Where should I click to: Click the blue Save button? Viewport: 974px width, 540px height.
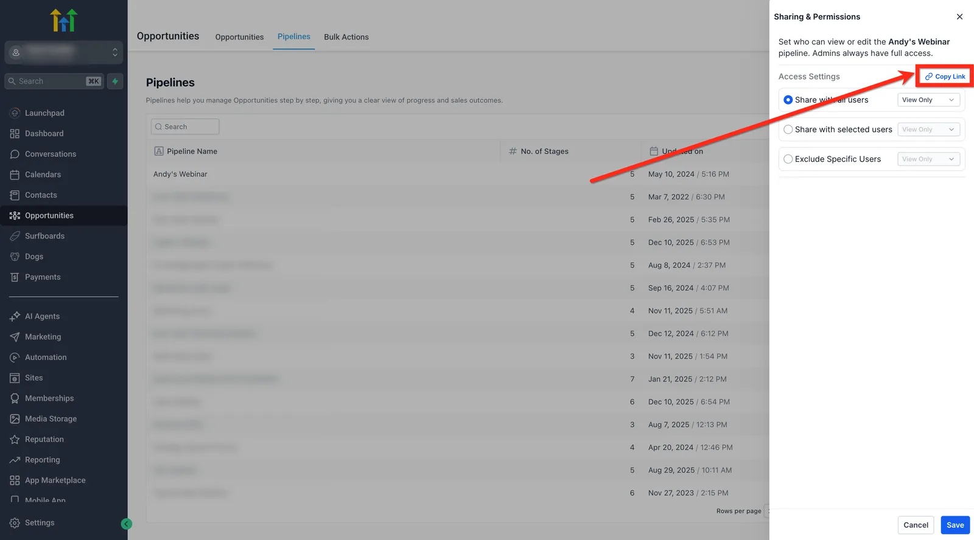[x=955, y=525]
